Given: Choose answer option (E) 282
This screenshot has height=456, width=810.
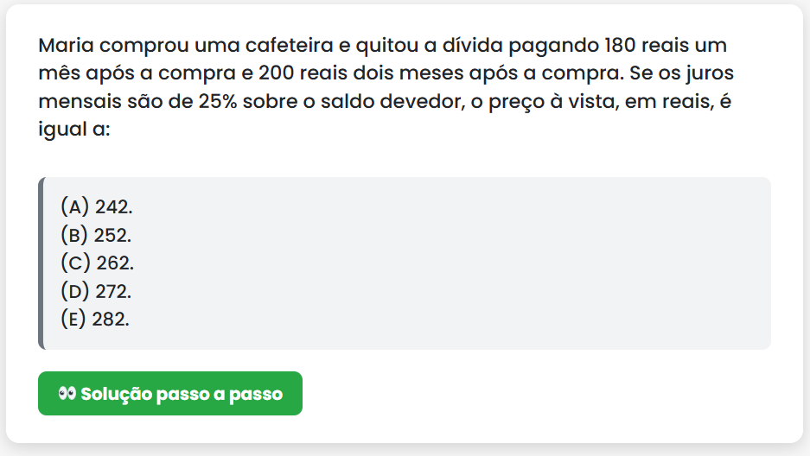Looking at the screenshot, I should pos(95,319).
